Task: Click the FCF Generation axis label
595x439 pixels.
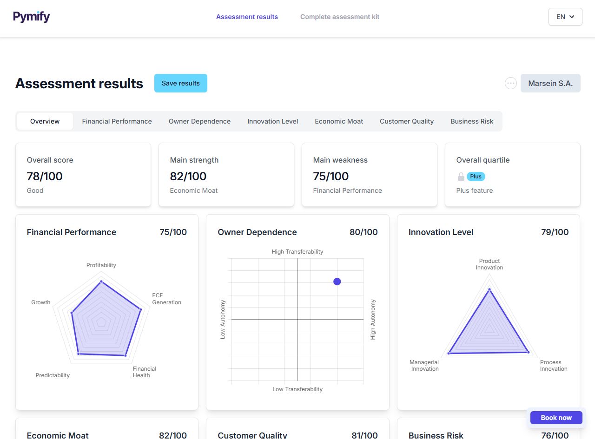Action: [166, 299]
